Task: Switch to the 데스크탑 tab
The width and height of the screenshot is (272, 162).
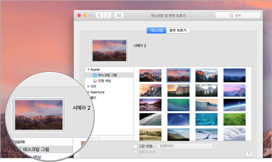Action: tap(156, 30)
